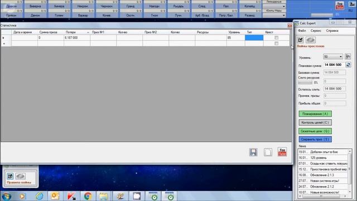Viewport: 357px width, 201px height.
Task: Click the Уровень cell showing 85
Action: tap(235, 37)
